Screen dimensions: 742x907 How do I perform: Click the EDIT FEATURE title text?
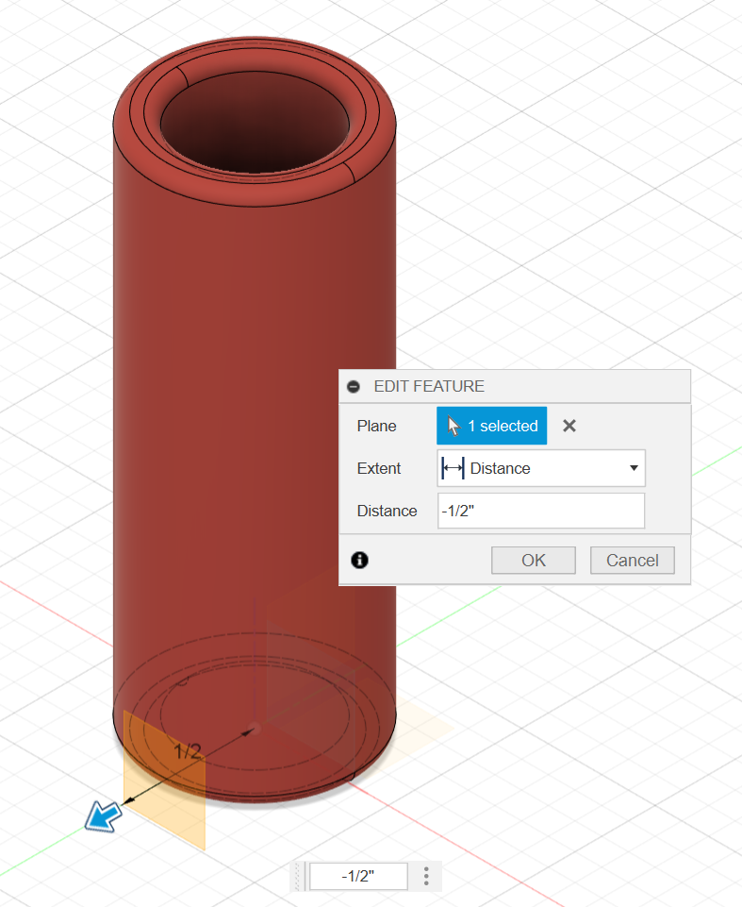(429, 386)
